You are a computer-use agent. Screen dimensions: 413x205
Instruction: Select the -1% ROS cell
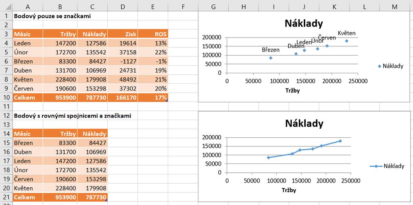[153, 61]
